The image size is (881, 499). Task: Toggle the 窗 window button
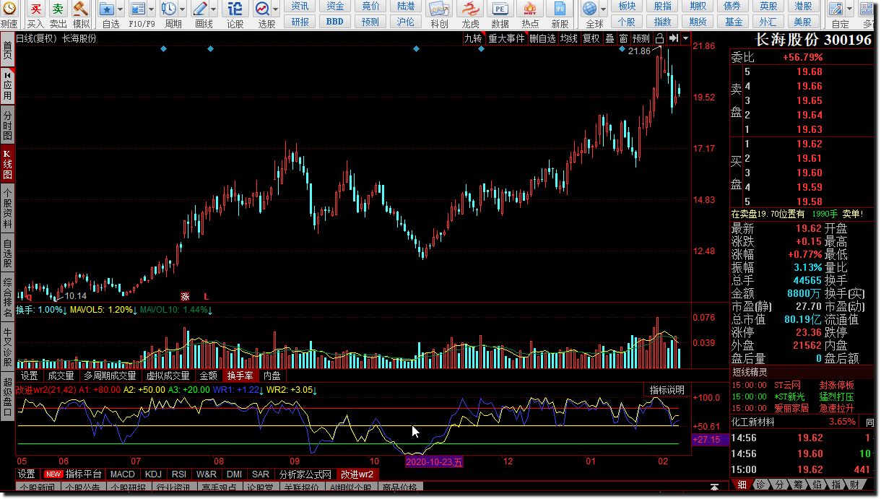[x=623, y=38]
